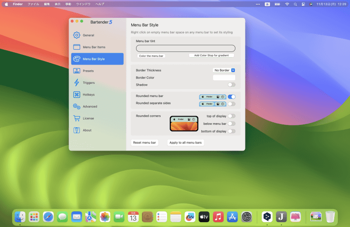This screenshot has height=227, width=350.
Task: Click Apply to all menu bars
Action: tap(185, 143)
